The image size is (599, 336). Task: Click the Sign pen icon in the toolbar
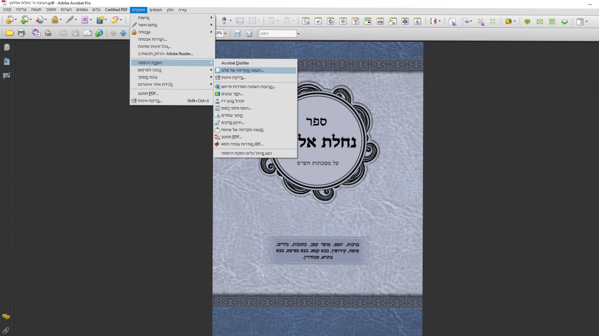pyautogui.click(x=70, y=20)
